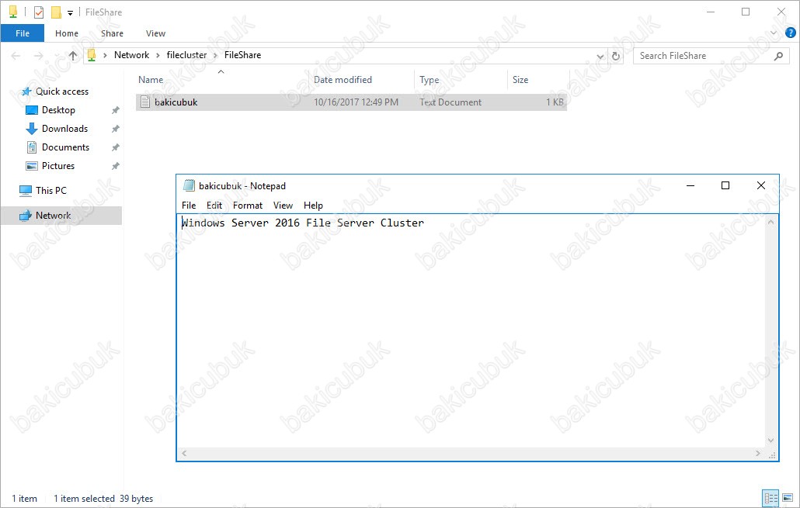Click the Back navigation arrow
Screen dimensions: 800x508
tap(16, 56)
